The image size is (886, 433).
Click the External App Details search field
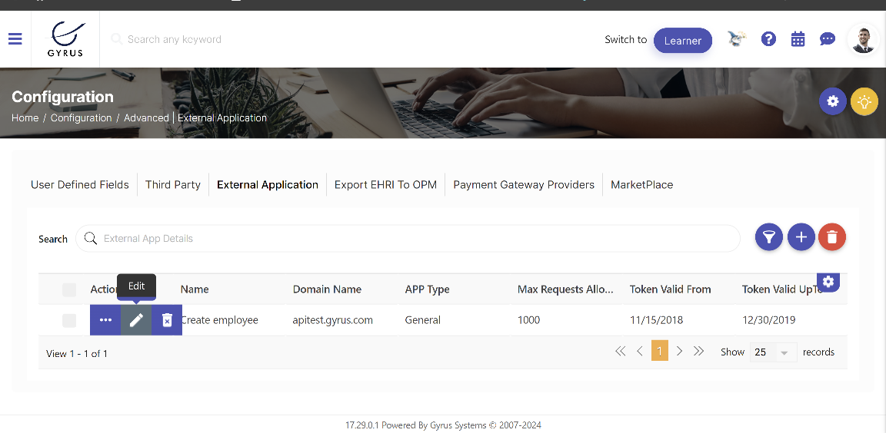coord(415,239)
